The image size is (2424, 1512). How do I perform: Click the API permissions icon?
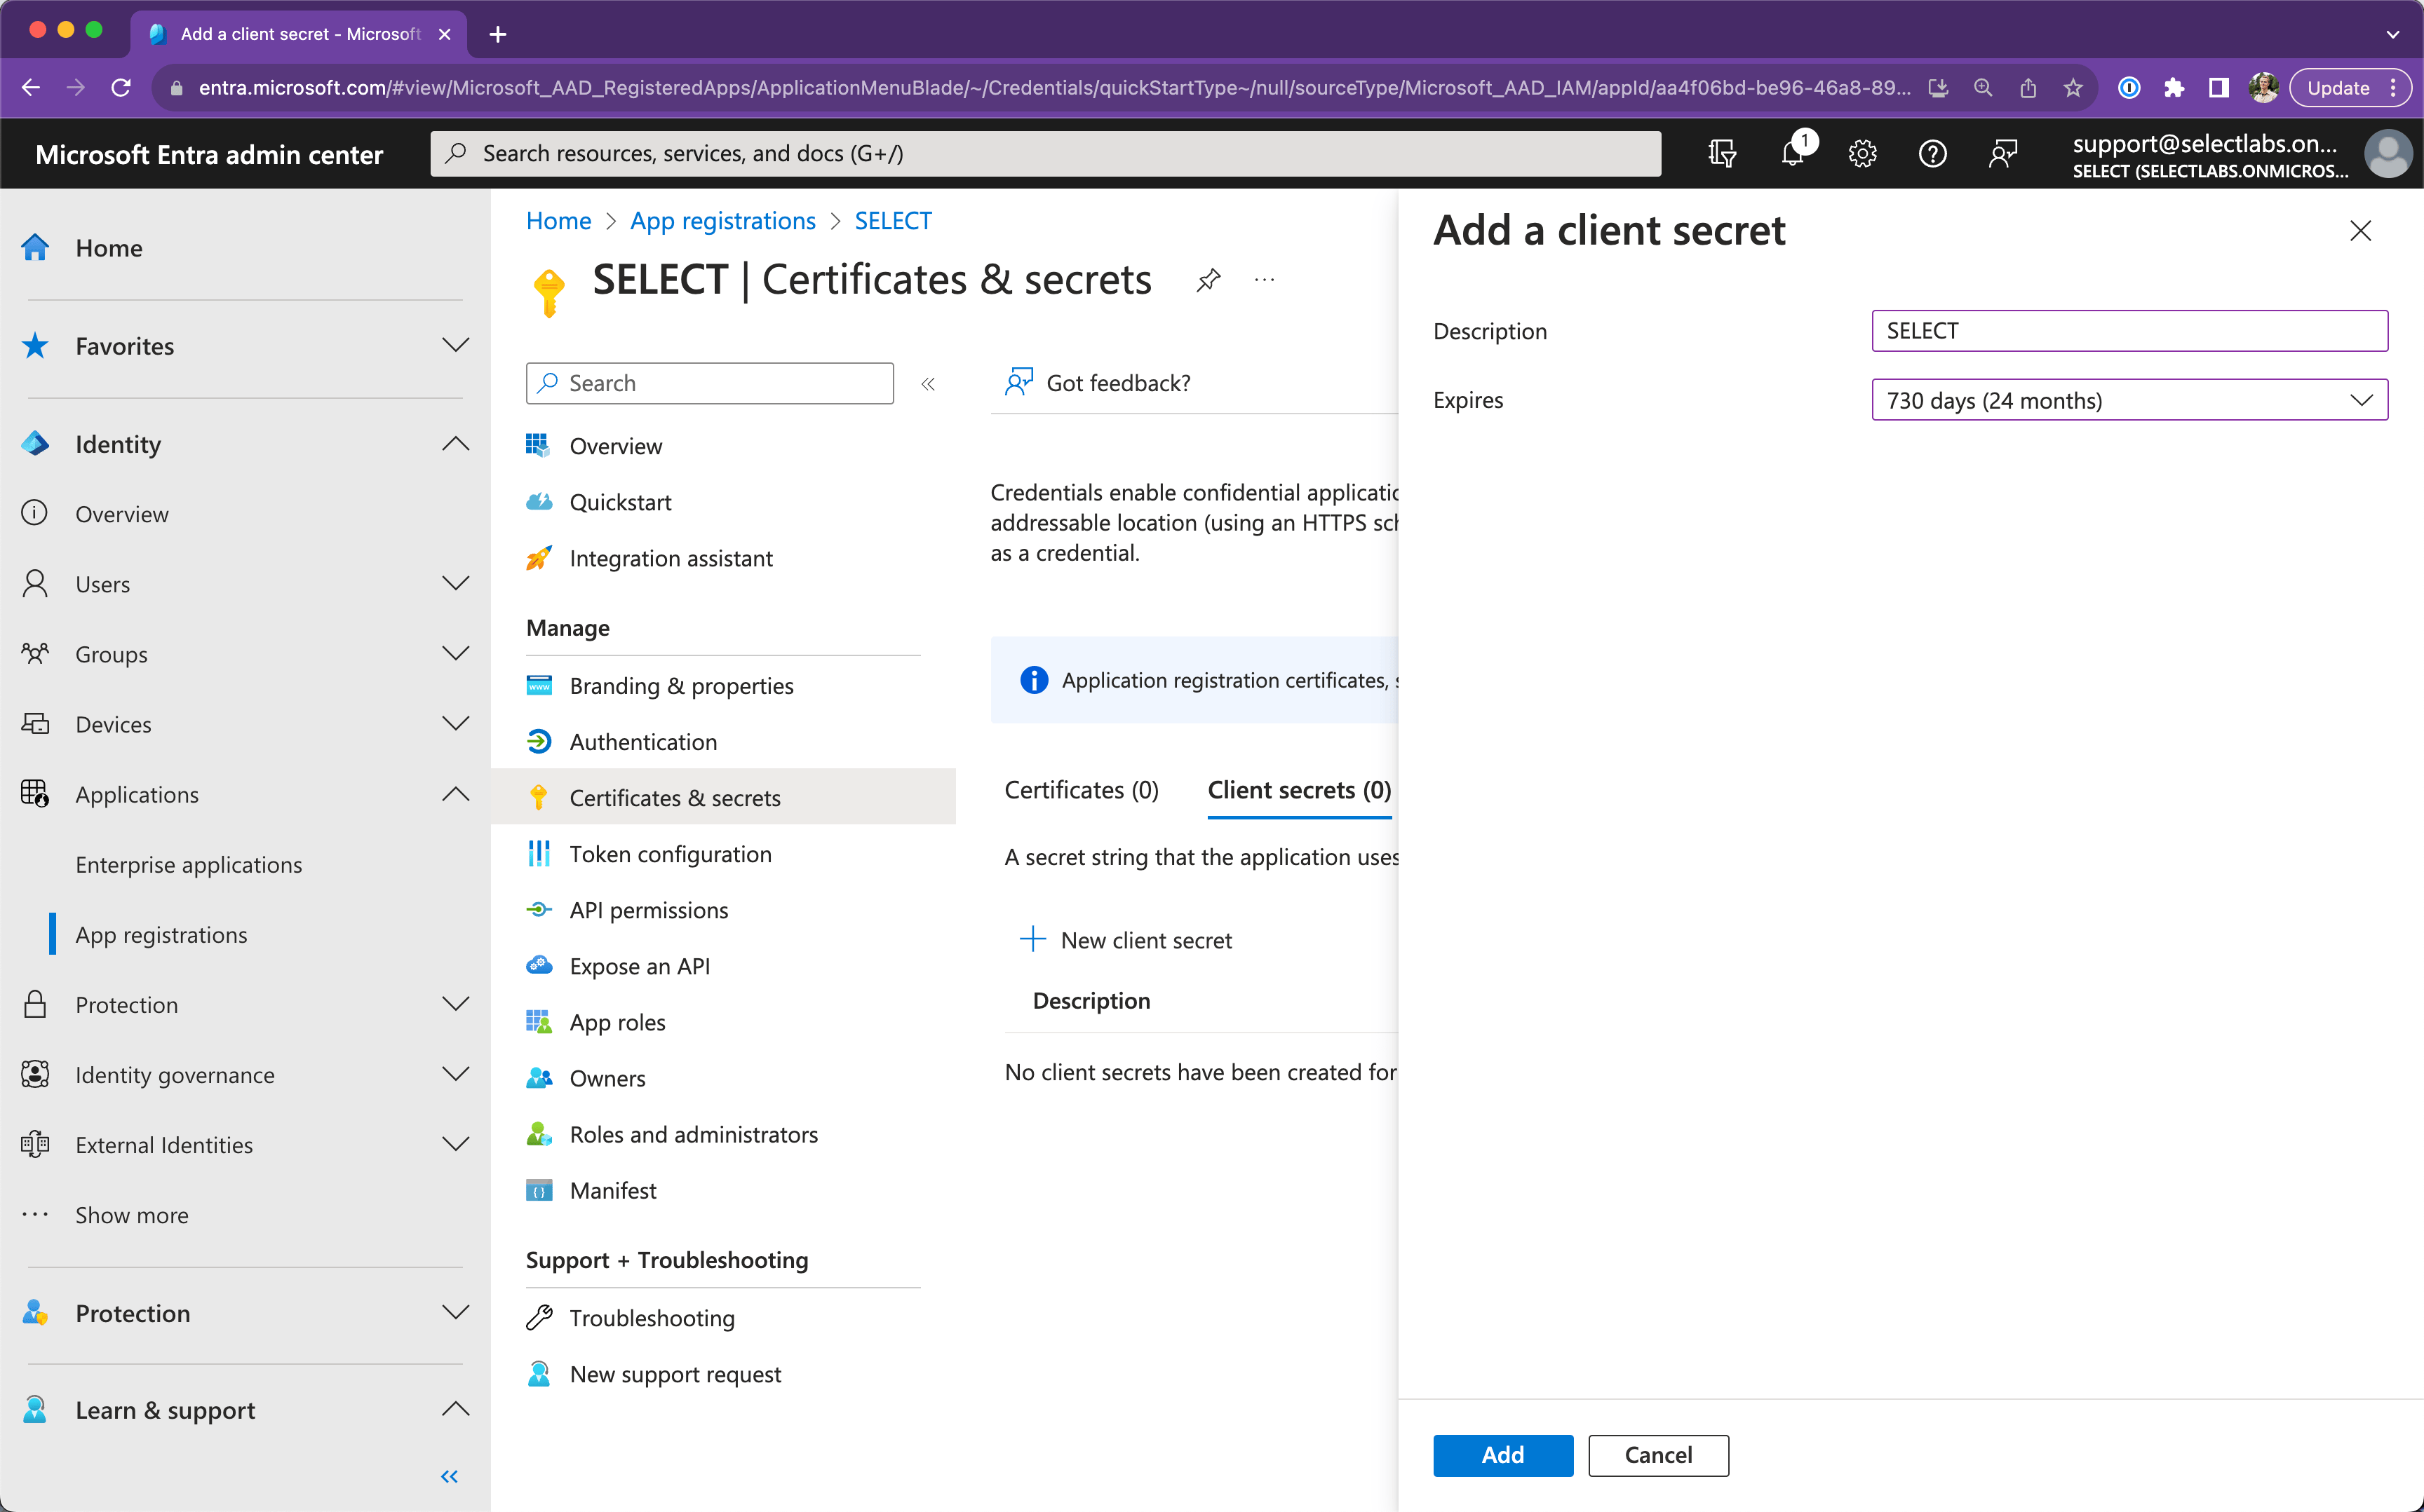click(x=540, y=909)
